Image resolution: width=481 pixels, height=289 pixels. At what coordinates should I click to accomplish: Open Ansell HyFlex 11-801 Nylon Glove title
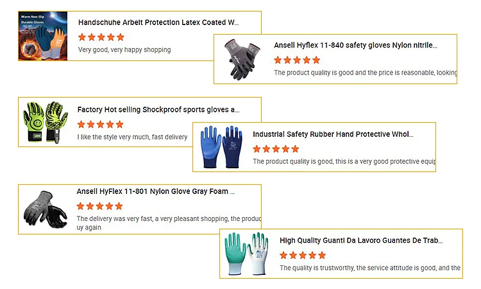click(156, 191)
